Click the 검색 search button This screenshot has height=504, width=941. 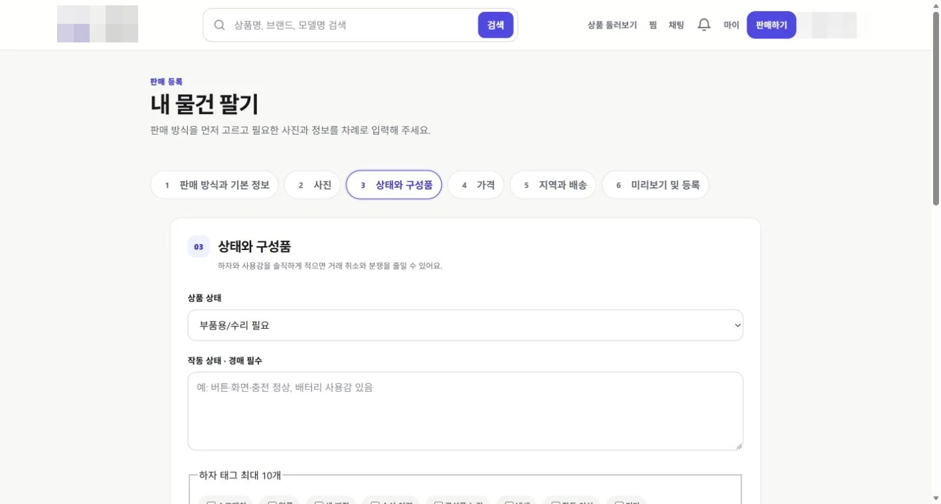pos(495,25)
